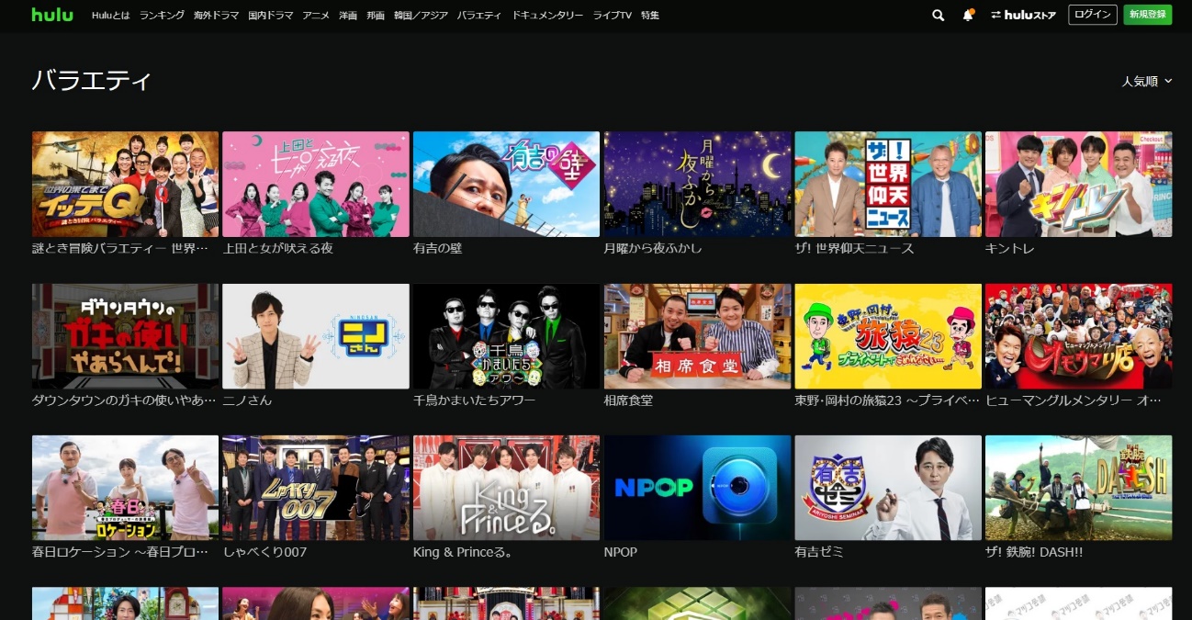
Task: Click the 有吉の壁 title text
Action: coord(438,249)
